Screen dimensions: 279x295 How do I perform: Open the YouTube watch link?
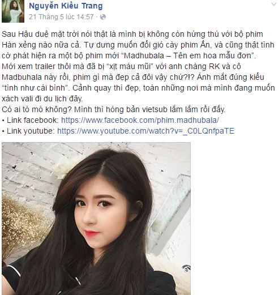[x=145, y=131]
